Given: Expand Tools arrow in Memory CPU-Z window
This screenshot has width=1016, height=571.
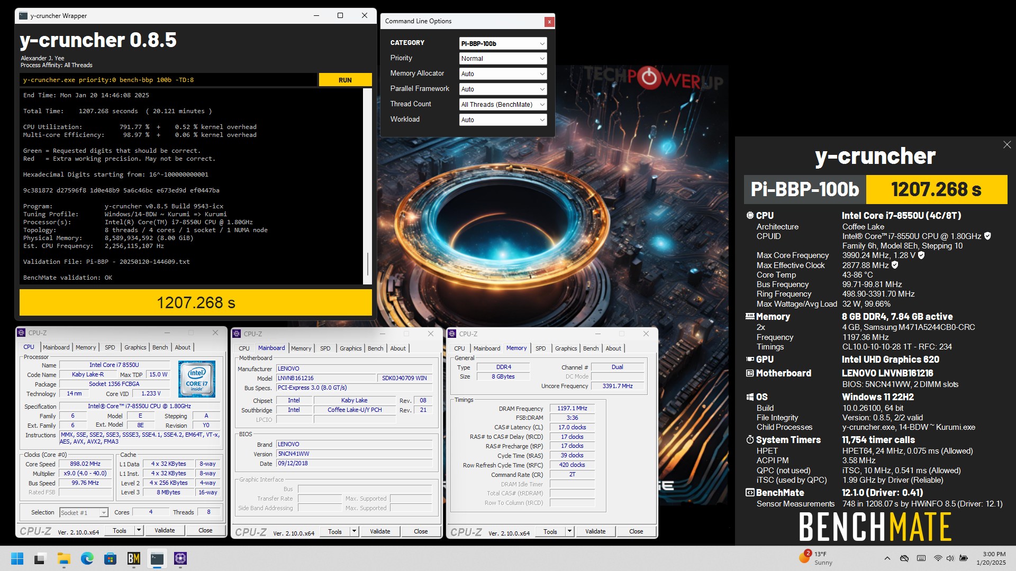Looking at the screenshot, I should click(x=569, y=531).
